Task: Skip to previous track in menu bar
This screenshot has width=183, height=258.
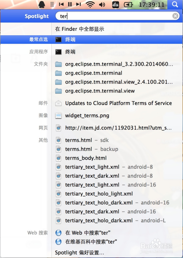Action: (61, 4)
